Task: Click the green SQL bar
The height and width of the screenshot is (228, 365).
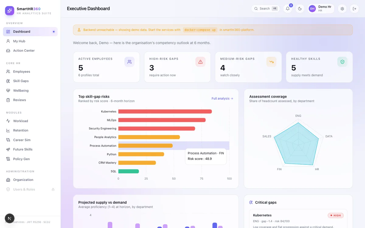Action: click(x=129, y=171)
